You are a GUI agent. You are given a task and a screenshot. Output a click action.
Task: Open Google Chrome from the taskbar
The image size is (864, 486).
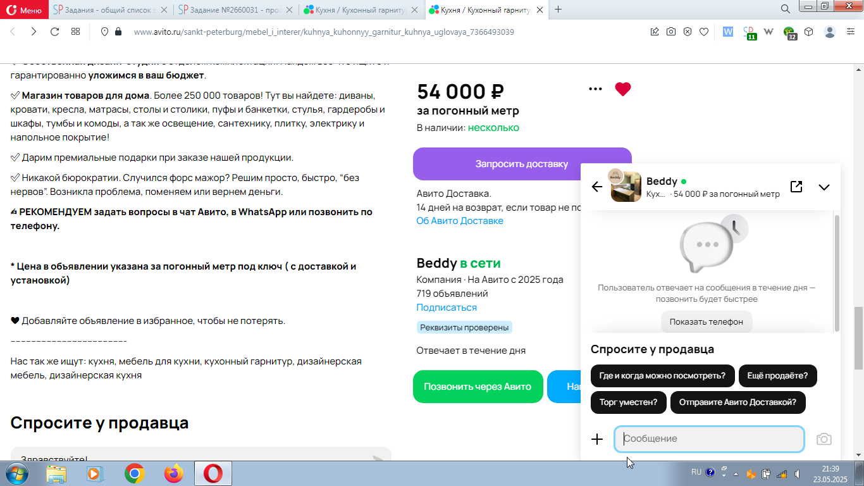[x=134, y=473]
